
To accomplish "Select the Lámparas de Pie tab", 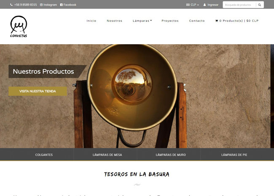I will coord(234,155).
